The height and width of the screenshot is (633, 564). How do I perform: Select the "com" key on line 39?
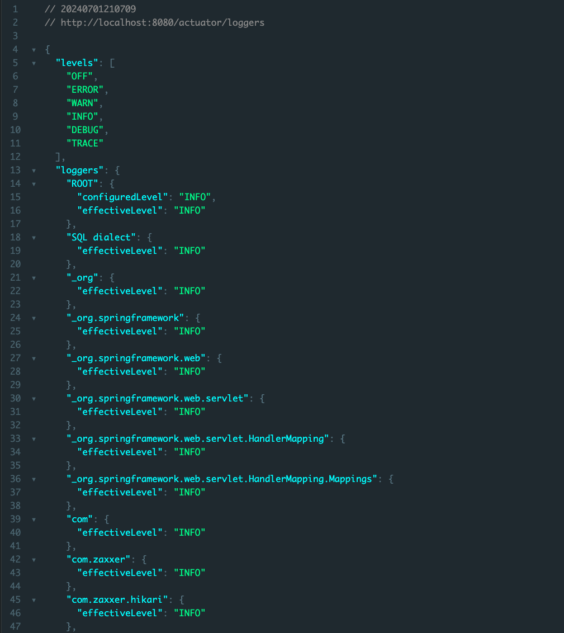pos(79,519)
